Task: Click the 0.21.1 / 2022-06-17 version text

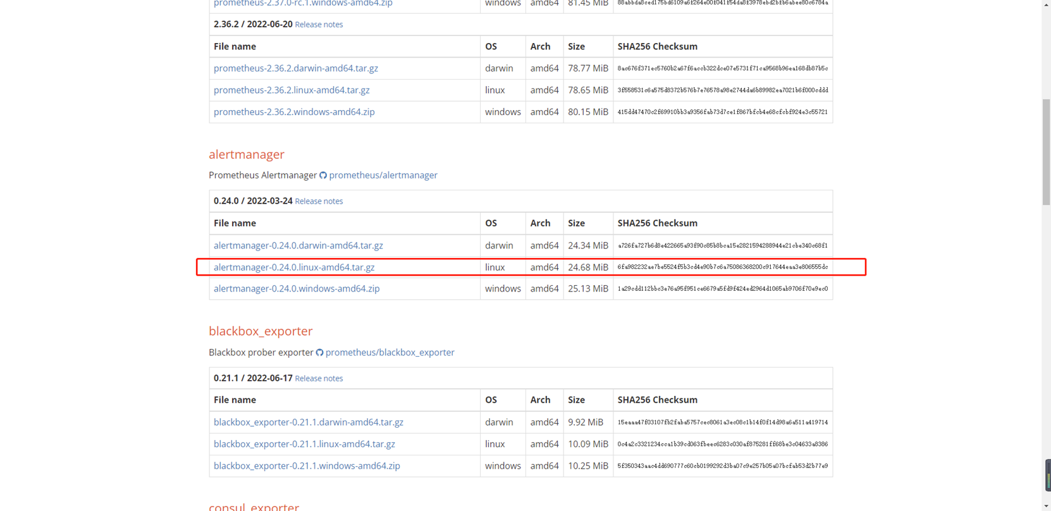Action: click(253, 378)
